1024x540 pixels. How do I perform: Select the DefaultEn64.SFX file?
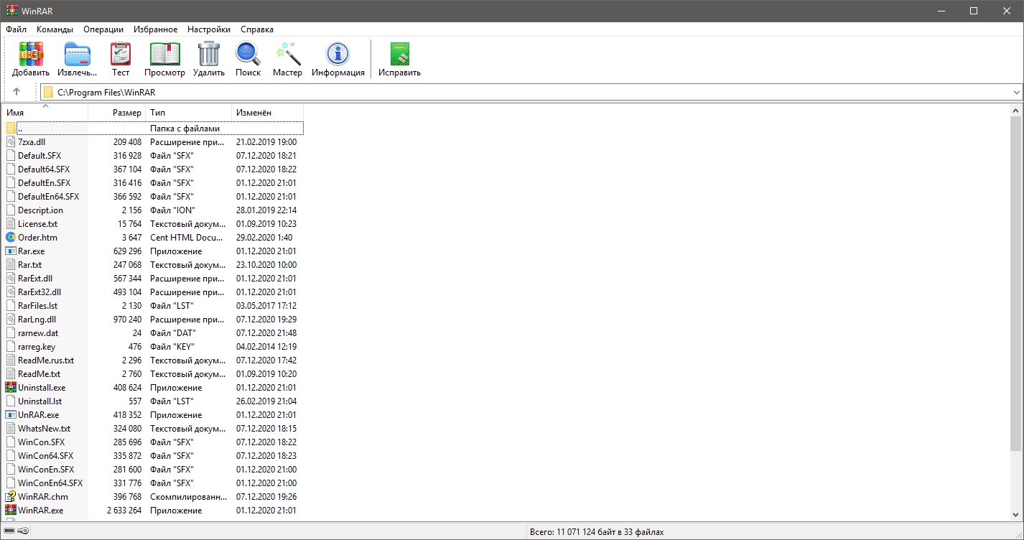[48, 196]
